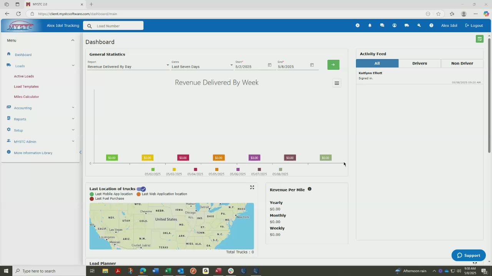
Task: Refresh the browser page
Action: click(x=18, y=14)
